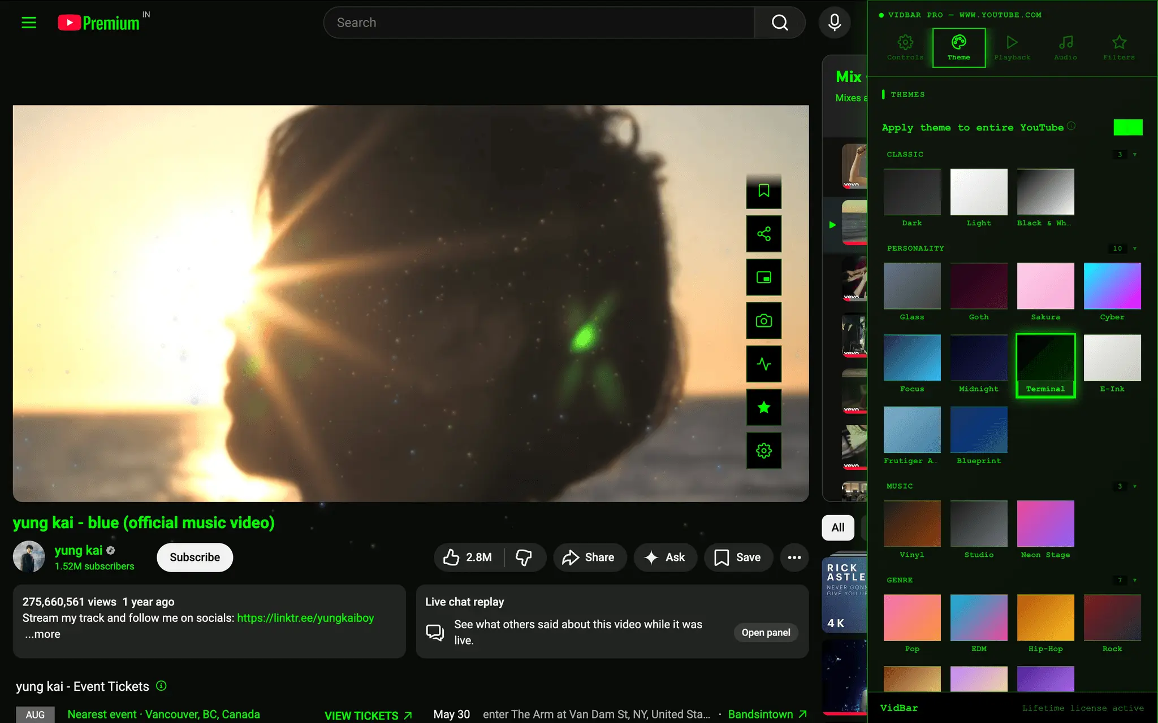Screen dimensions: 1158x723
Task: Toggle Apply theme to entire YouTube
Action: point(1128,128)
